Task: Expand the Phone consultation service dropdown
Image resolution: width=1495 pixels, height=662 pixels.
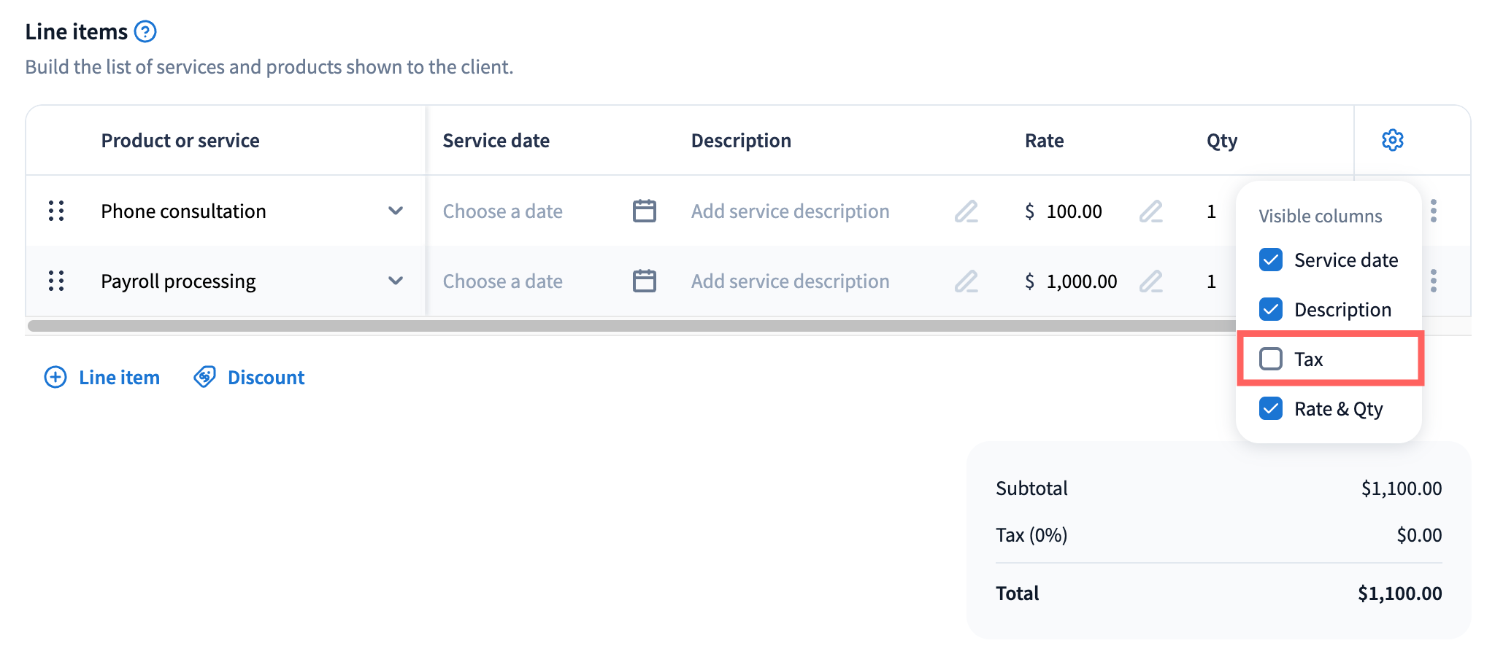Action: [396, 211]
